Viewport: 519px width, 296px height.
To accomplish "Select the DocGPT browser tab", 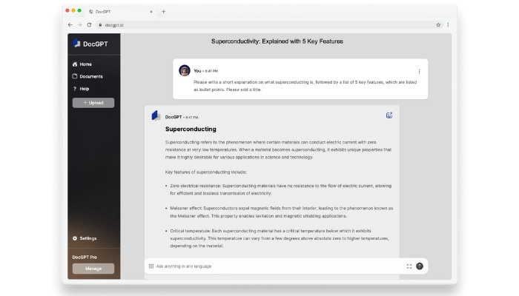I will coord(119,12).
